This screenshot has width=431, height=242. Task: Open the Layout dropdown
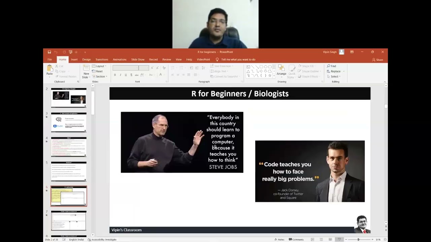[99, 66]
